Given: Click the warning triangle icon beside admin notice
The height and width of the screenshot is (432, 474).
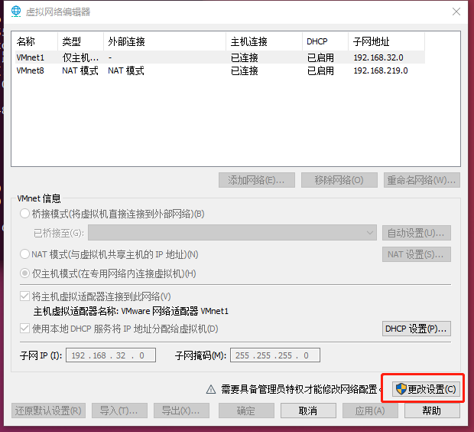Looking at the screenshot, I should click(211, 389).
